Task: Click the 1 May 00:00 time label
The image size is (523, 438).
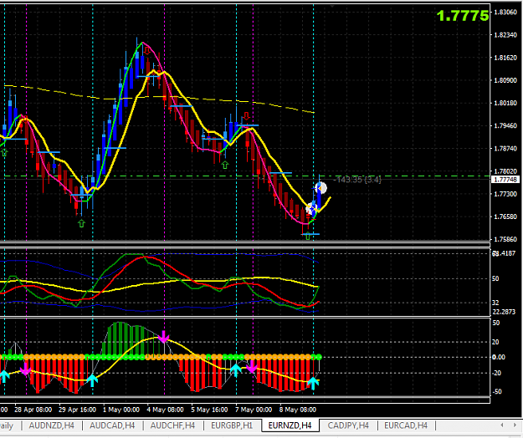Action: coord(121,410)
